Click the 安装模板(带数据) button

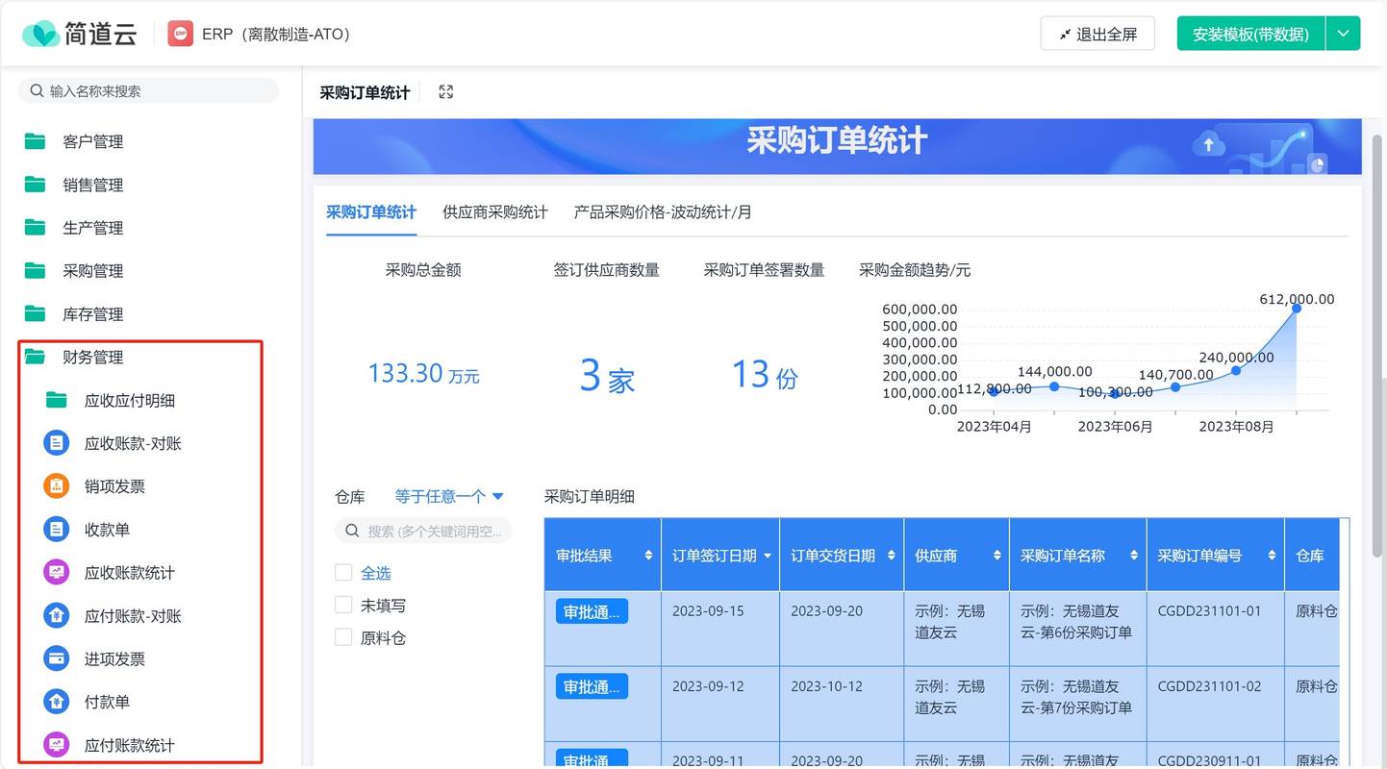pos(1250,34)
